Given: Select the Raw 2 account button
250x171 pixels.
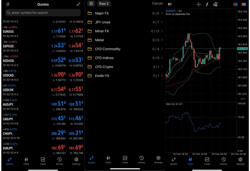Looking at the screenshot, I should tap(104, 4).
